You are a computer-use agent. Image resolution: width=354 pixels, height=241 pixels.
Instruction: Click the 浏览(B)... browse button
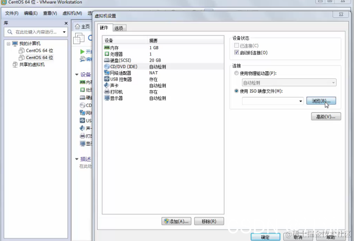[321, 101]
